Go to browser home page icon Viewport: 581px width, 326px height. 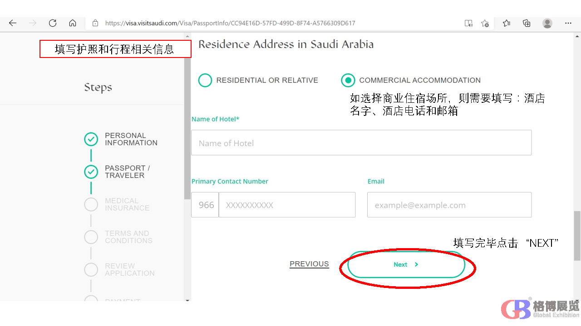click(73, 23)
